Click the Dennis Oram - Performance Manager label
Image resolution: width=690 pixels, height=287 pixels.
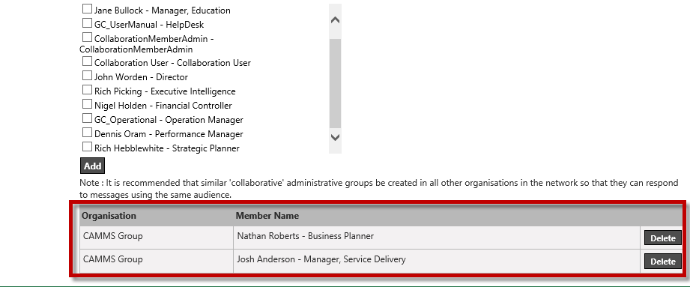click(169, 134)
